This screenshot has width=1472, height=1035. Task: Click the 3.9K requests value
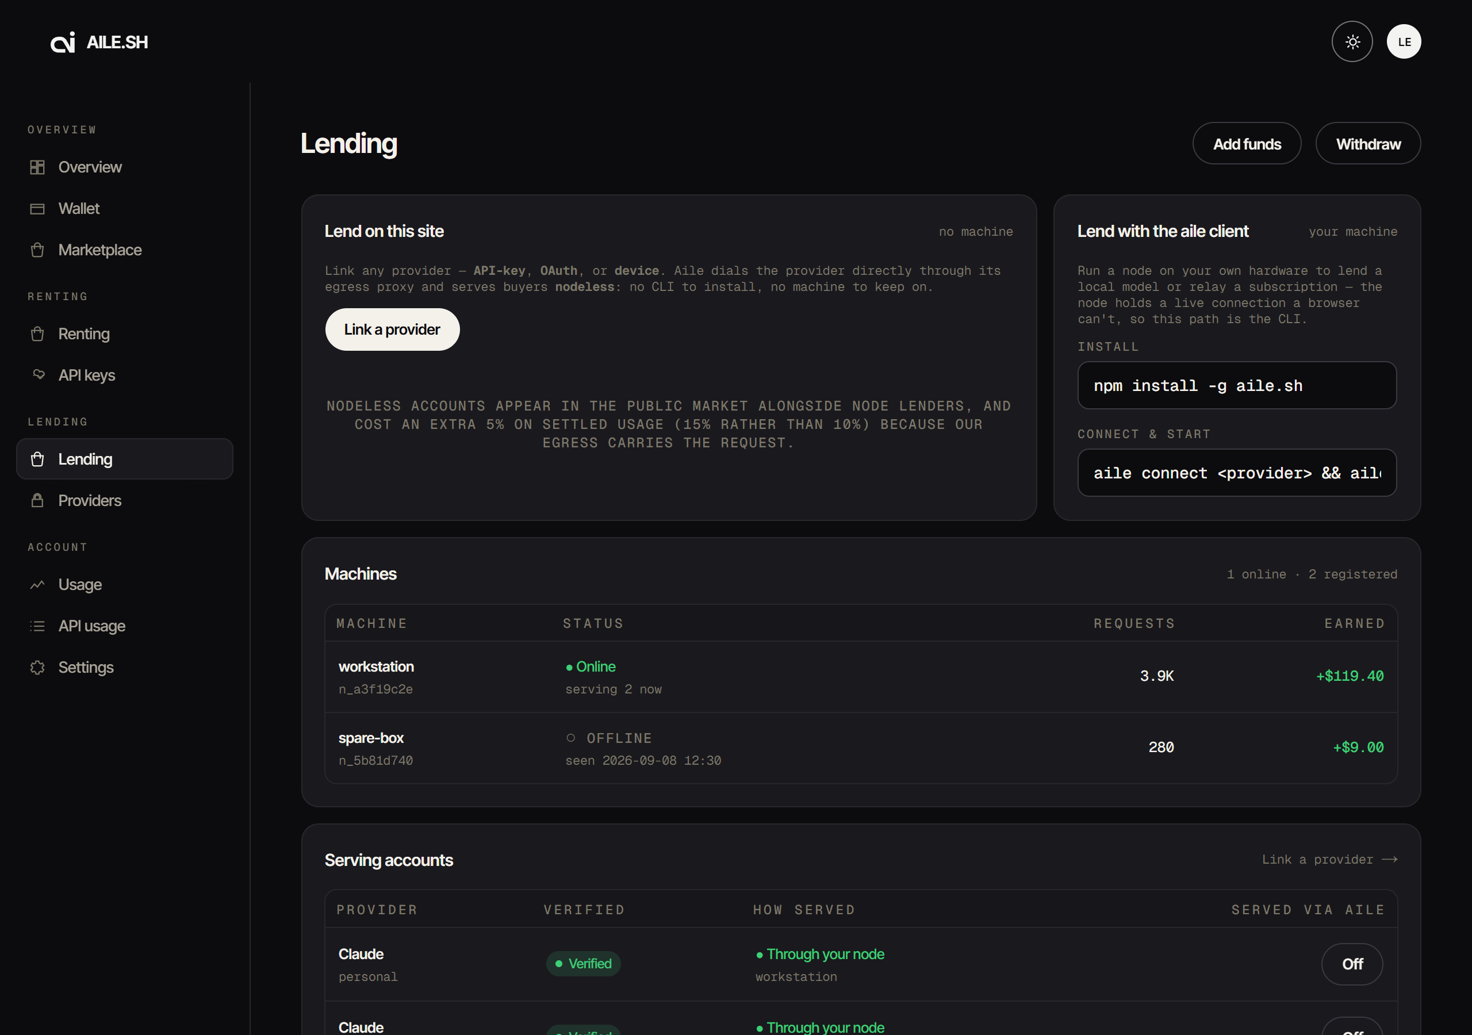click(1156, 676)
